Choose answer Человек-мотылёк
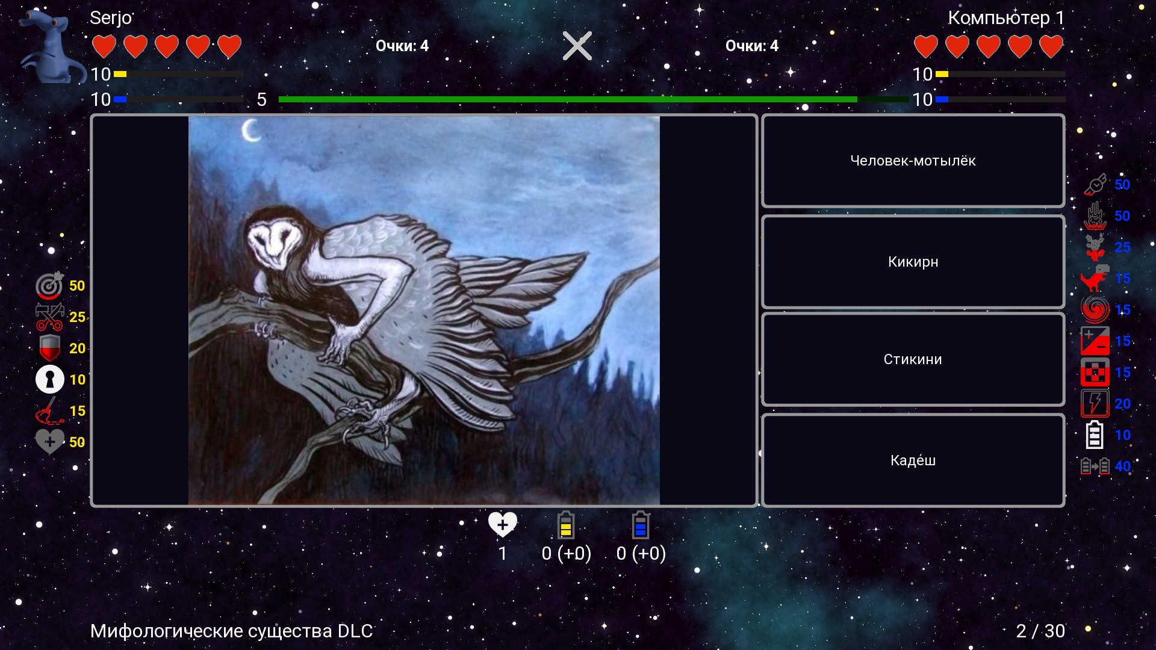This screenshot has height=650, width=1156. 913,161
